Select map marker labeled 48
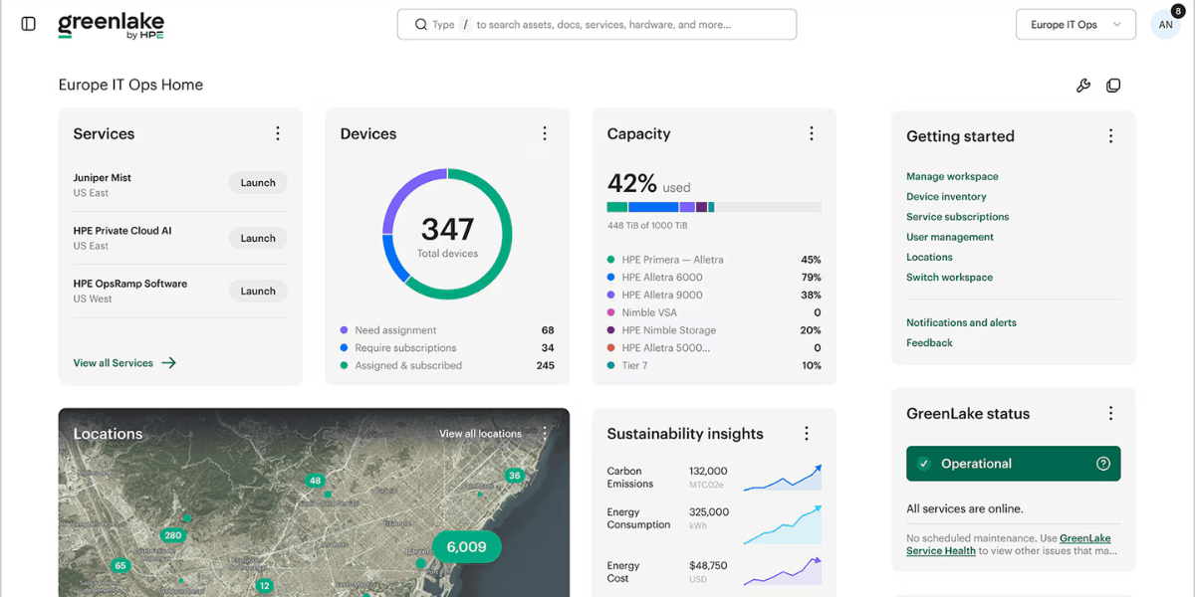 point(316,480)
